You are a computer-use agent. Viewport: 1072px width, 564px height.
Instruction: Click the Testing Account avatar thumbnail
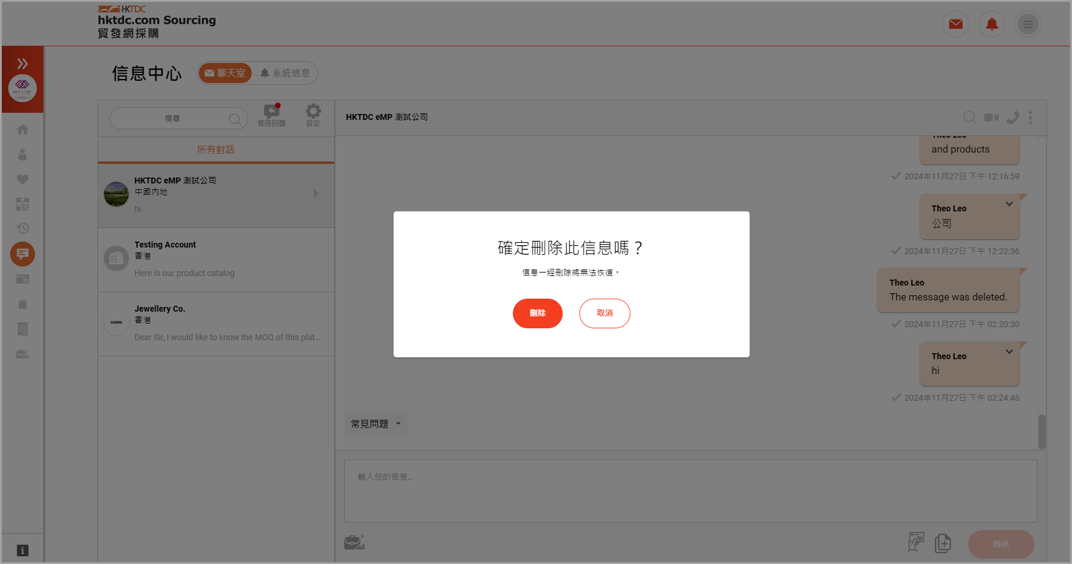click(x=116, y=258)
